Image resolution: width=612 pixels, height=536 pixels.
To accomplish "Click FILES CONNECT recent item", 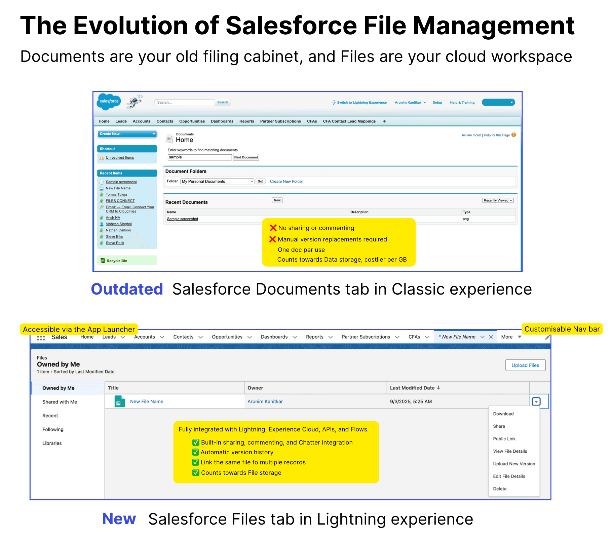I will coord(120,201).
